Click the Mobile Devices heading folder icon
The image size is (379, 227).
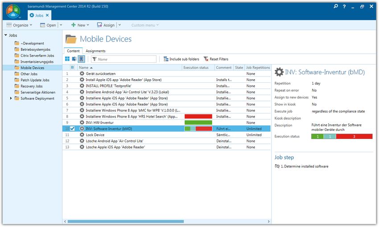tap(71, 39)
